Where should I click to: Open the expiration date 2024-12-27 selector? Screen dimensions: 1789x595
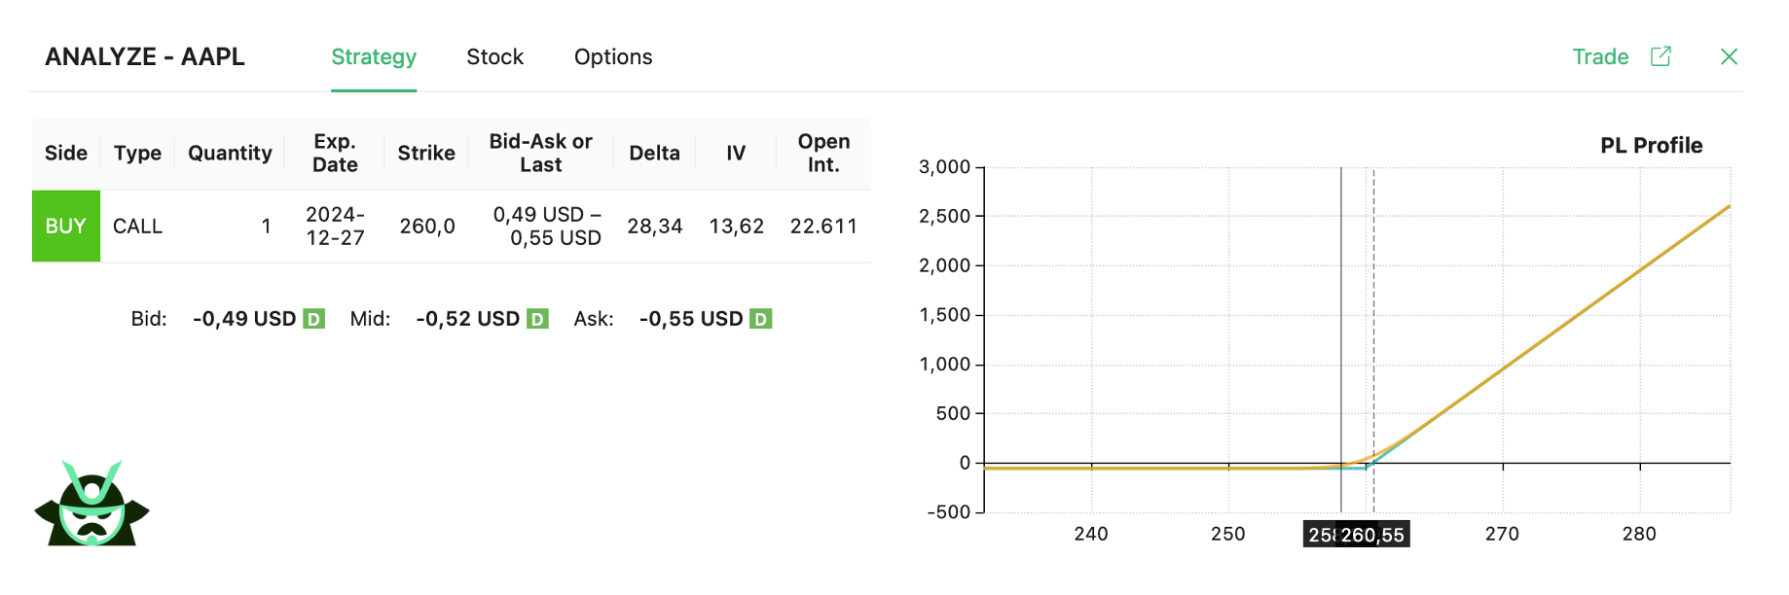click(x=336, y=226)
